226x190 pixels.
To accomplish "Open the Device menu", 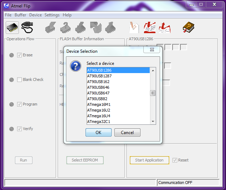I will point(35,15).
